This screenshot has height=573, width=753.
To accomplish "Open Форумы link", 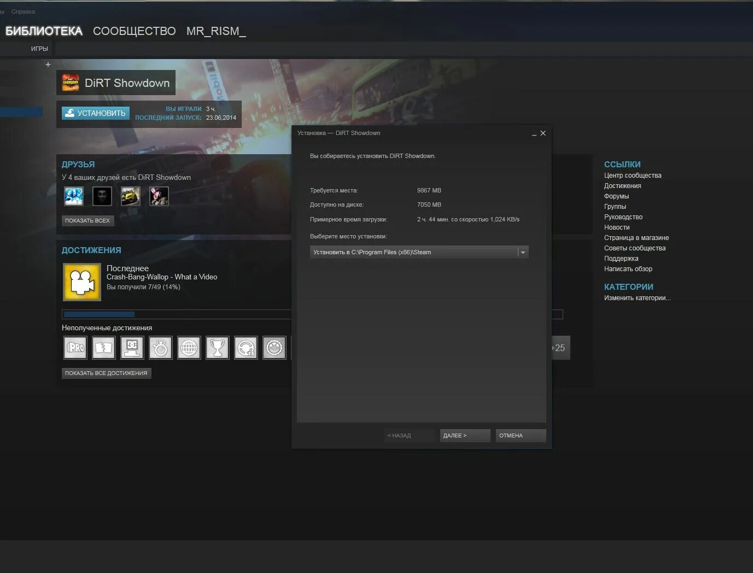I will (x=616, y=196).
